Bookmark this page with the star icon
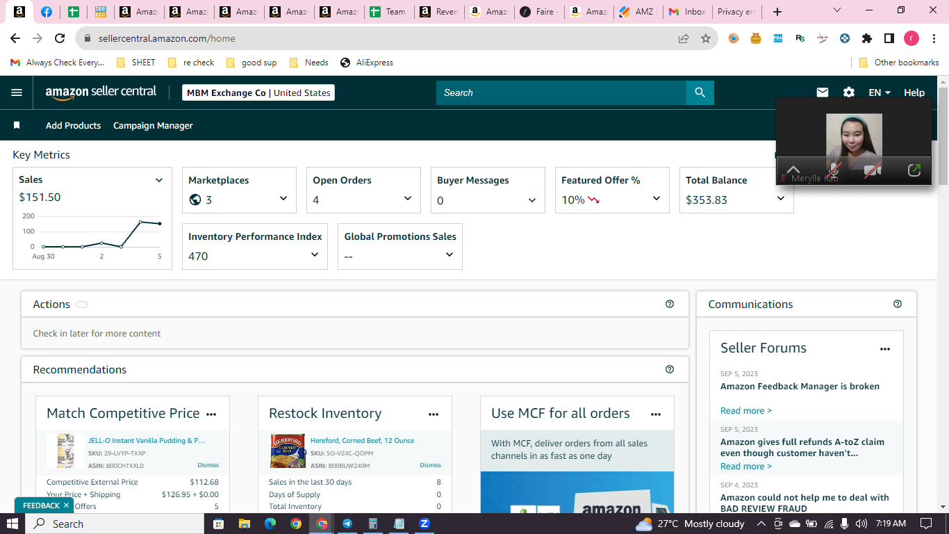This screenshot has width=949, height=534. pyautogui.click(x=706, y=39)
